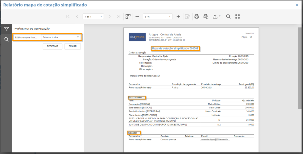The height and width of the screenshot is (154, 303).
Task: Click 'Ordem de compra gerada' status text
Action: pos(164,60)
